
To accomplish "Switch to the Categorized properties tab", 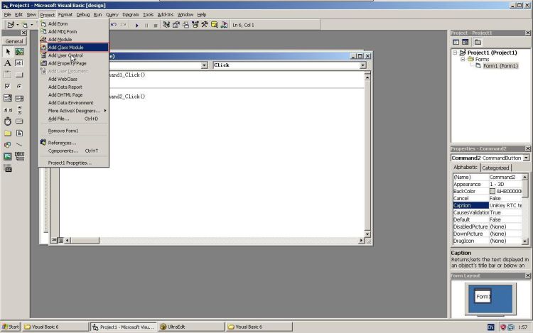I will (495, 168).
